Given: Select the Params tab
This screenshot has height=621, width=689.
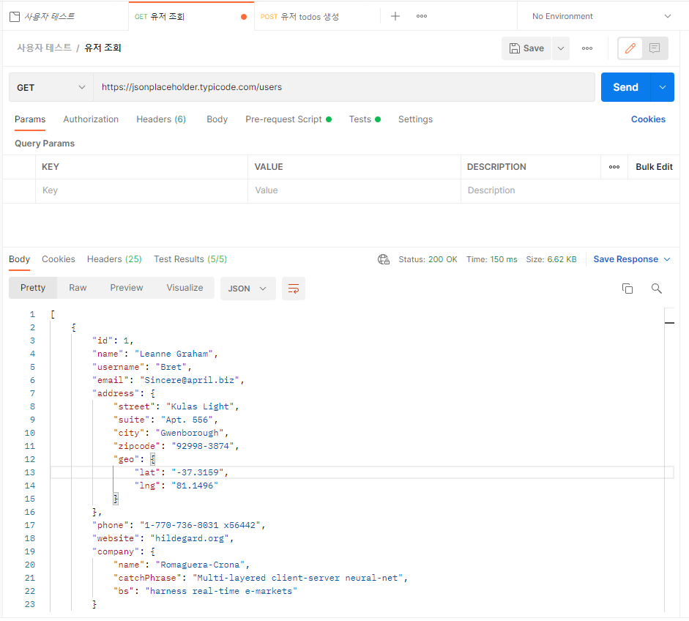Looking at the screenshot, I should [30, 119].
